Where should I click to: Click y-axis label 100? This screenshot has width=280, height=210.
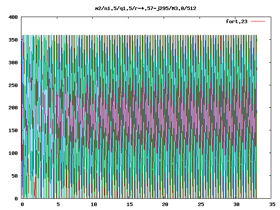coord(13,153)
